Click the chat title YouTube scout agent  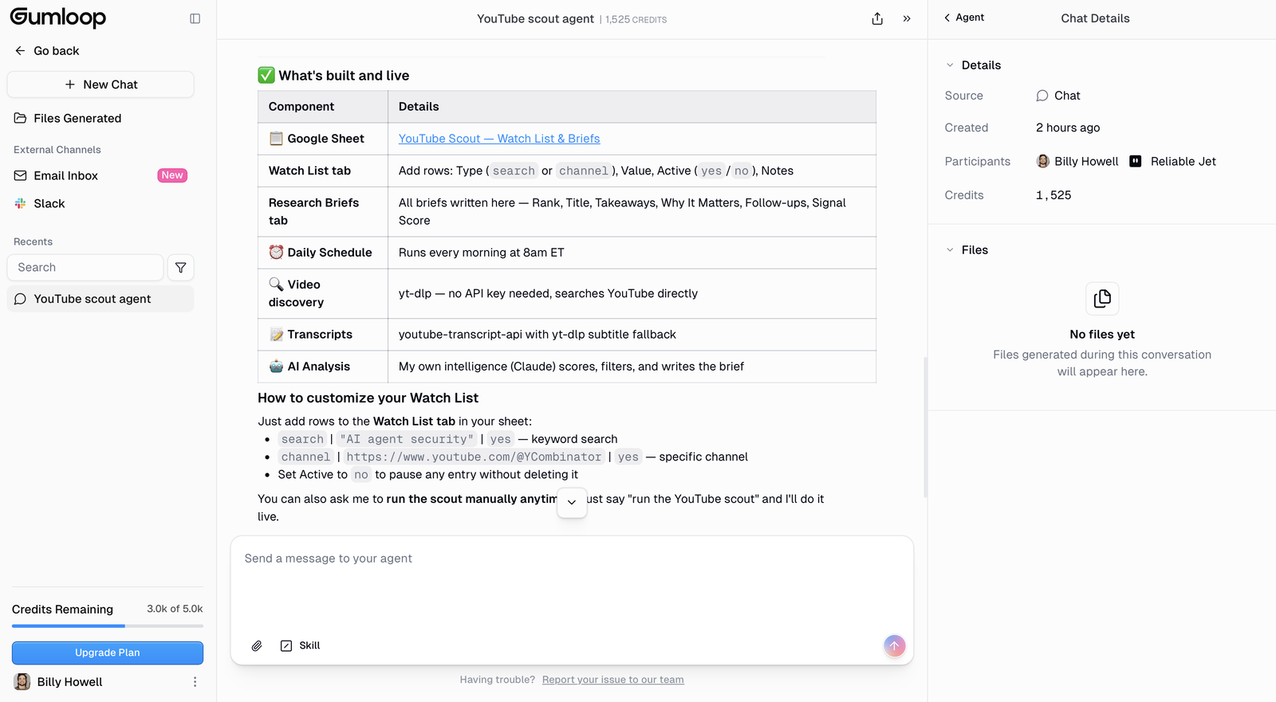click(x=535, y=18)
